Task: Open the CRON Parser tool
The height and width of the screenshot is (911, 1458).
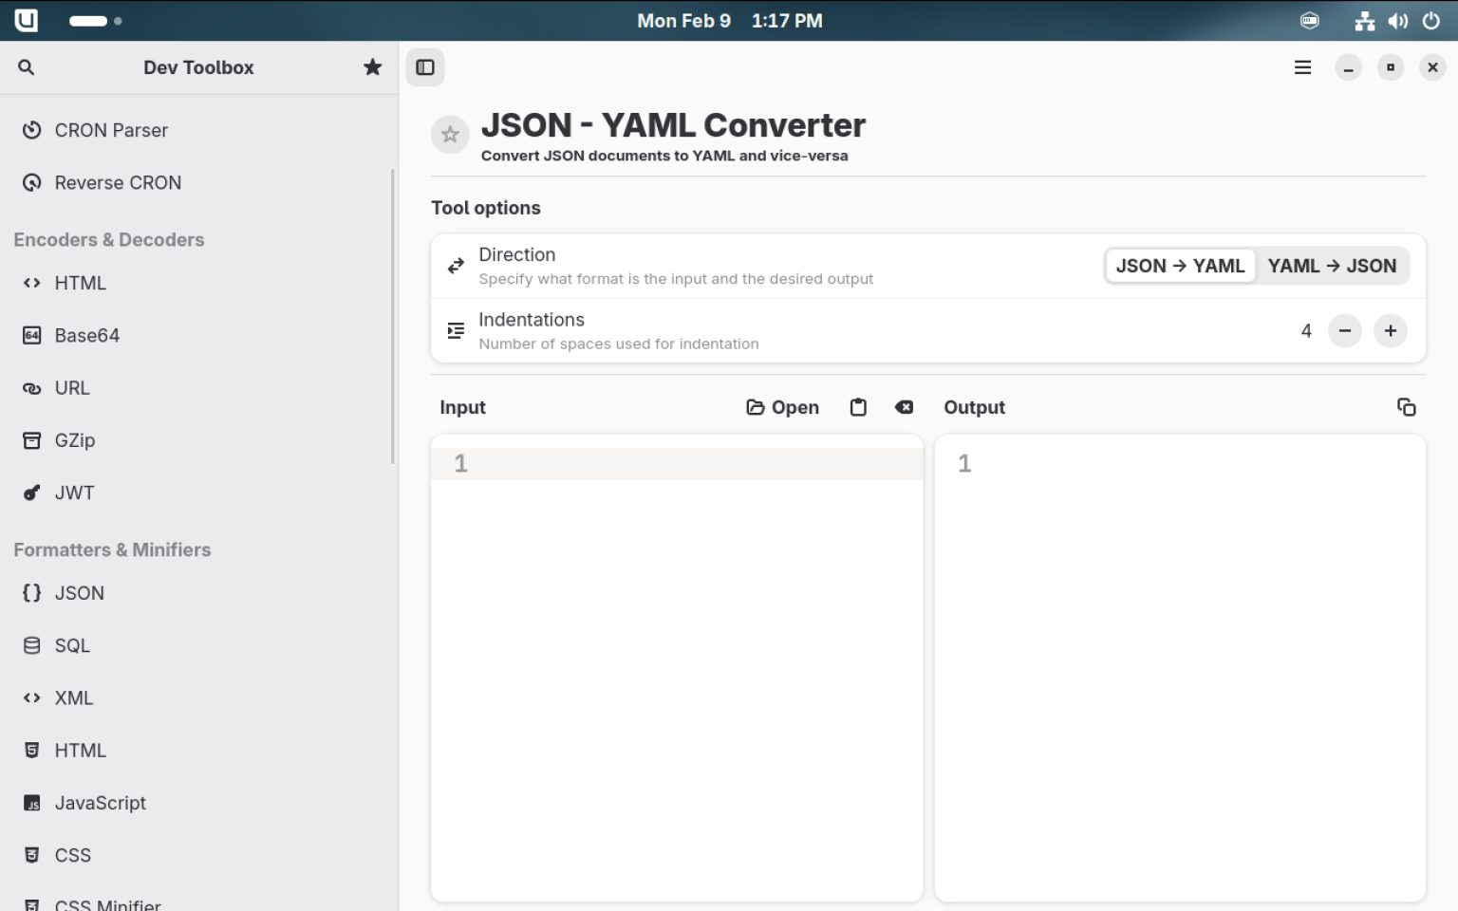Action: [111, 130]
